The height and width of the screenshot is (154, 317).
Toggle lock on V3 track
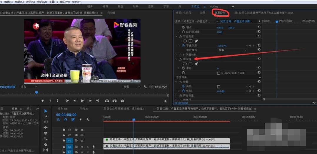[64, 130]
